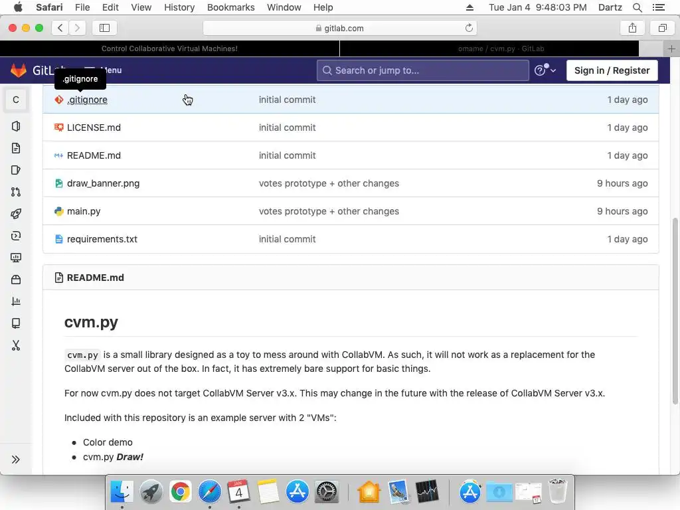Image resolution: width=680 pixels, height=510 pixels.
Task: Open the Apple menu
Action: (x=18, y=7)
